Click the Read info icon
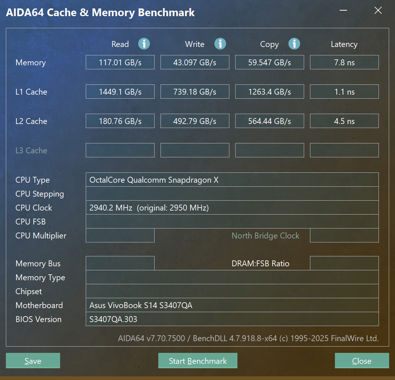Image resolution: width=395 pixels, height=380 pixels. click(144, 44)
